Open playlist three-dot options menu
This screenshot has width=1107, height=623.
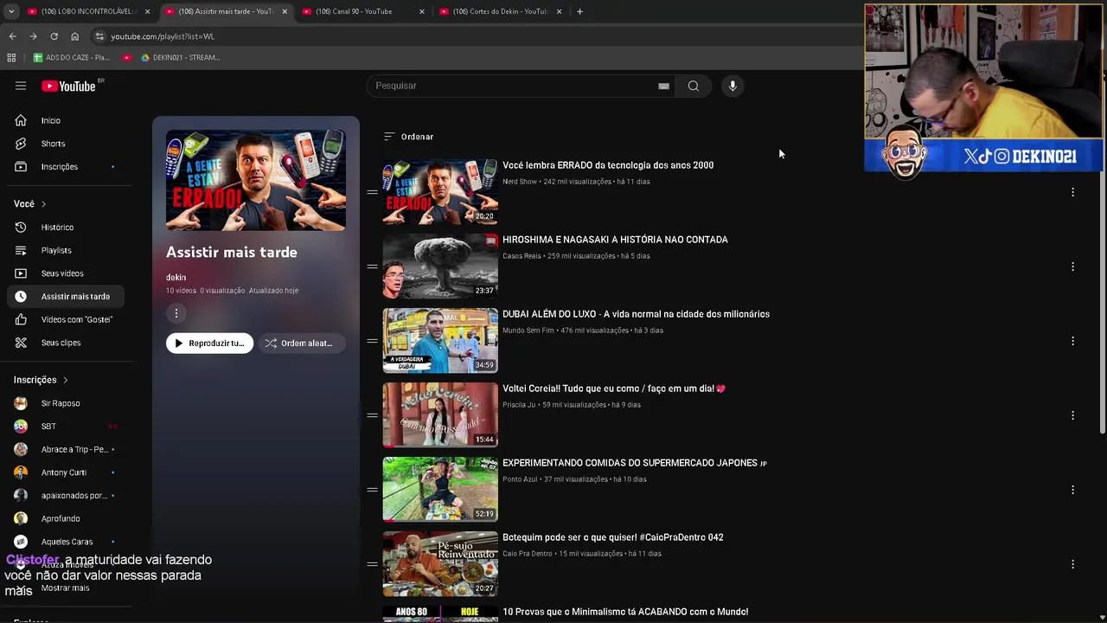176,313
